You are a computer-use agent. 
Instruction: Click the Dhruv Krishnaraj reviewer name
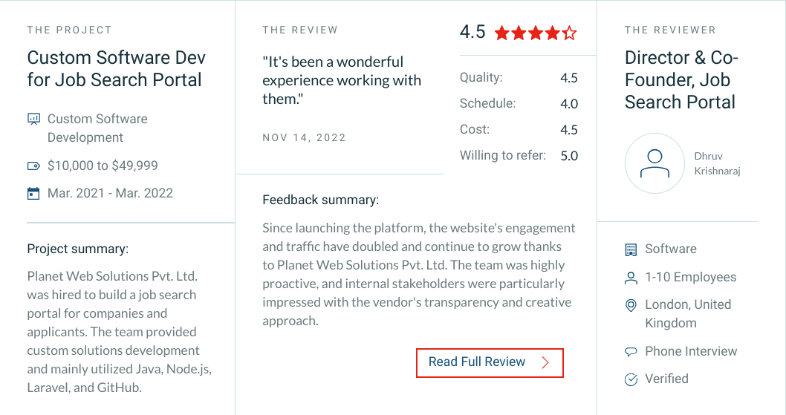718,163
